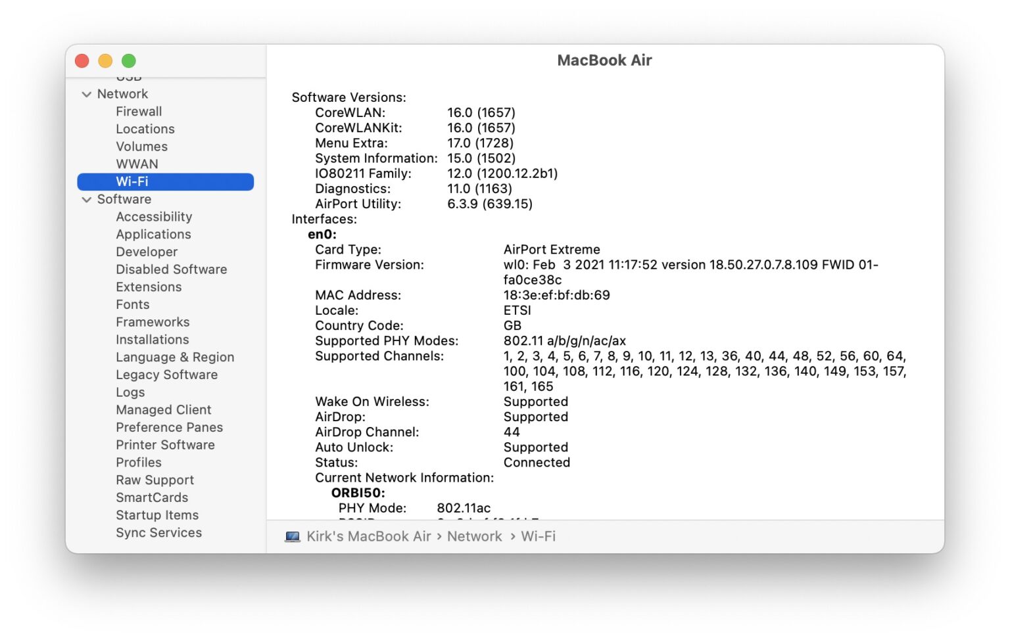The height and width of the screenshot is (640, 1010).
Task: Select Sync Services at the bottom of sidebar
Action: tap(158, 533)
